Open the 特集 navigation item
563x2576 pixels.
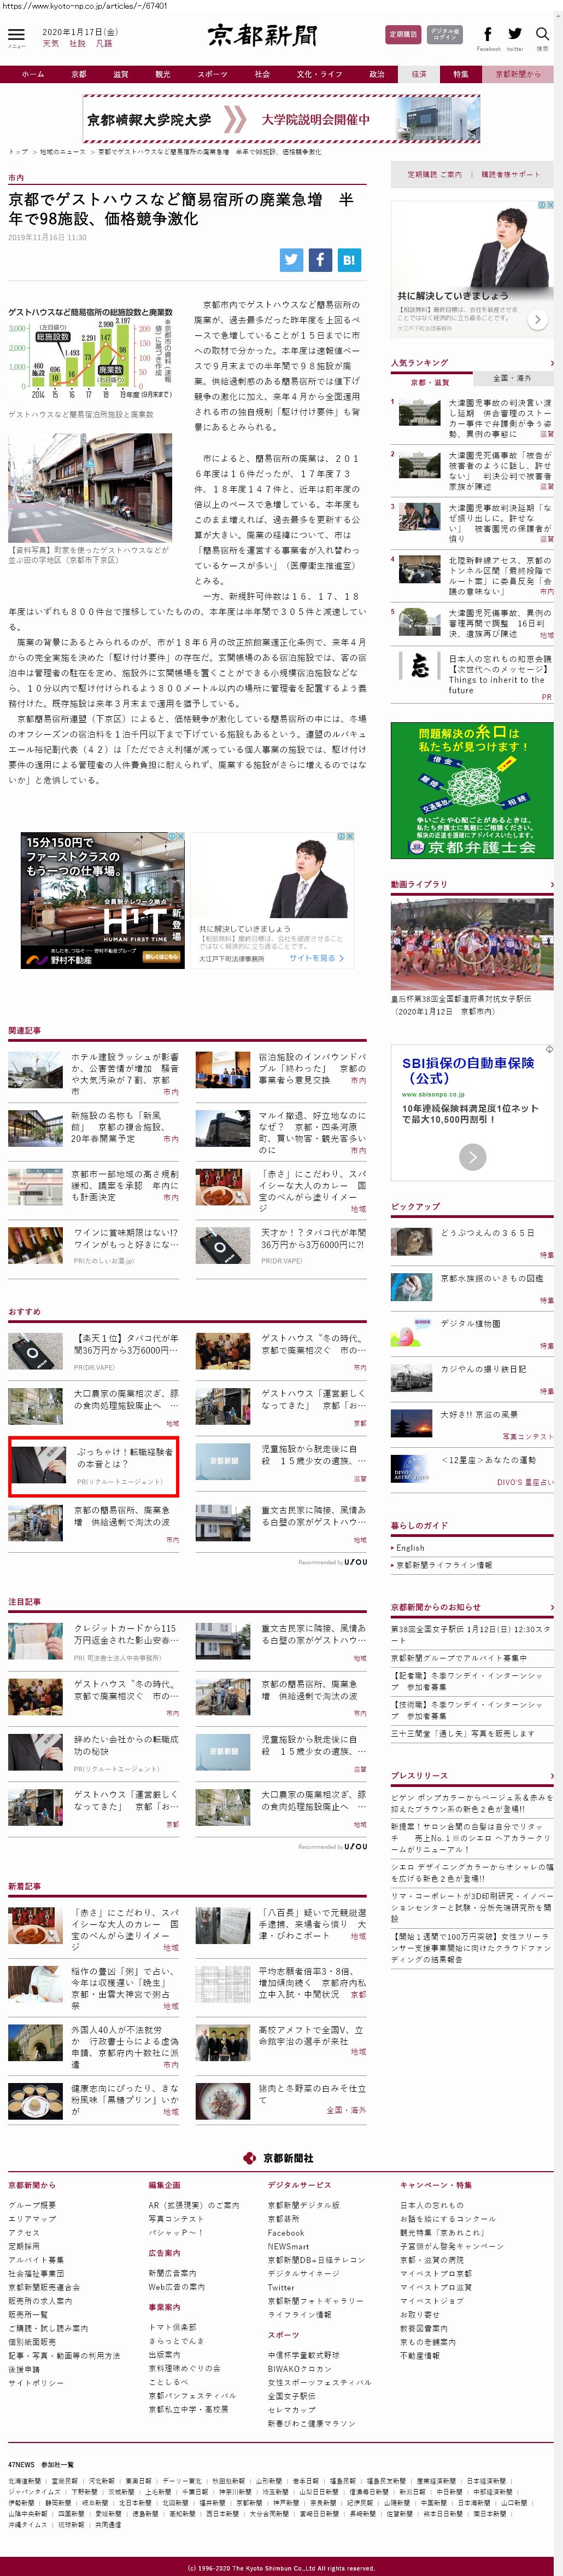460,74
